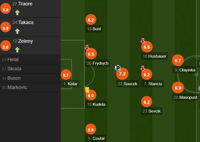The width and height of the screenshot is (200, 142).
Task: Open player name 18. Boril
Action: tap(94, 29)
